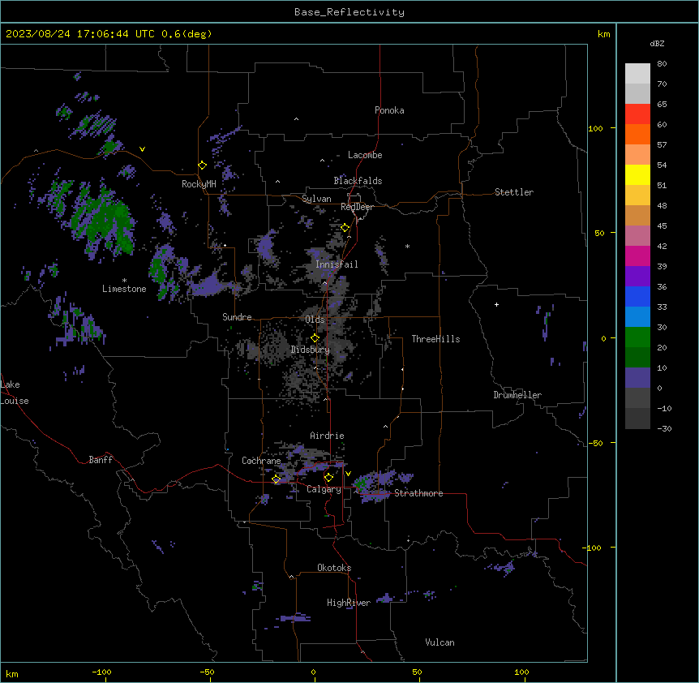
Task: Click the blue 36 dBZ color swatch
Action: pos(638,296)
